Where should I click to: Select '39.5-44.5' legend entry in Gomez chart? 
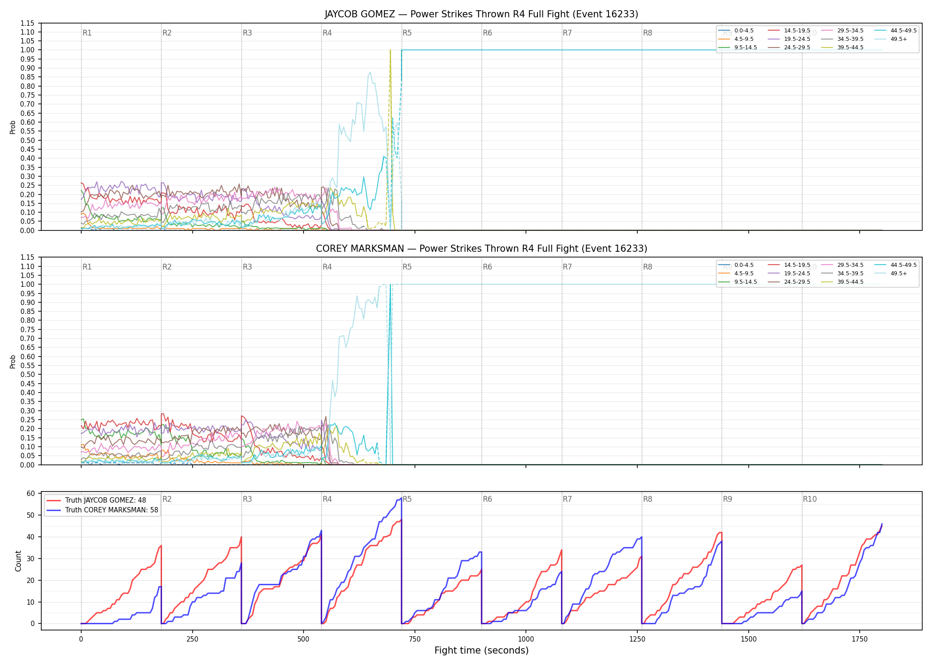(x=842, y=48)
